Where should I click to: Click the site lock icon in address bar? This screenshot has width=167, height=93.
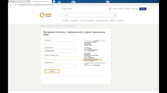click(x=19, y=5)
